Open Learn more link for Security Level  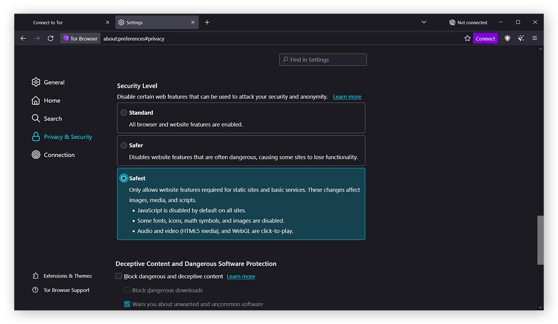pyautogui.click(x=347, y=97)
